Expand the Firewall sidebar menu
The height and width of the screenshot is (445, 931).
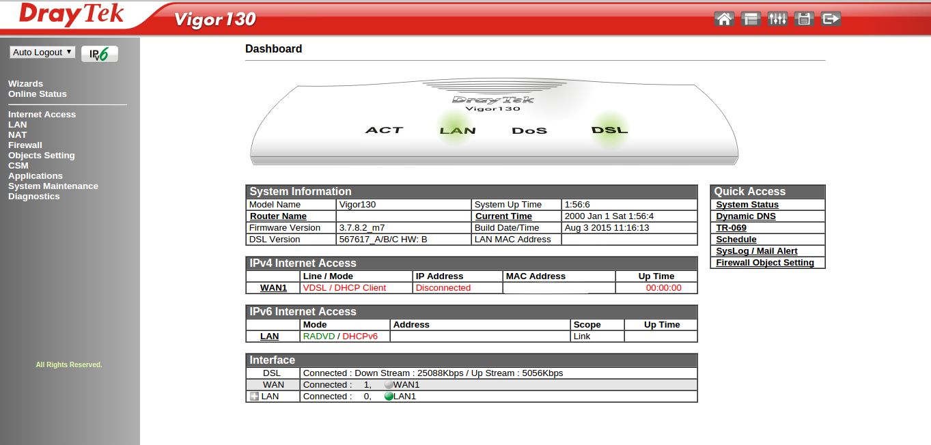pos(25,145)
